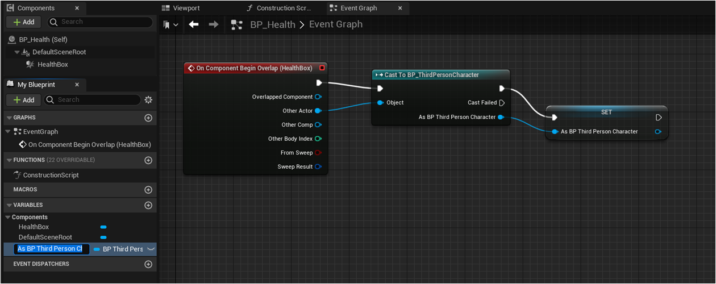The image size is (716, 284).
Task: Collapse the GRAPHS section
Action: (9, 118)
